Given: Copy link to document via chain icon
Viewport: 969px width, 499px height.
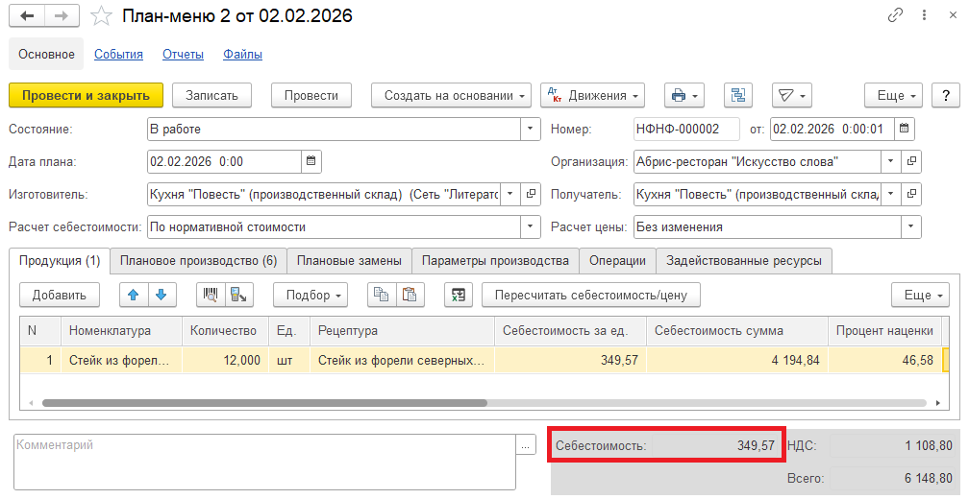Looking at the screenshot, I should [895, 15].
